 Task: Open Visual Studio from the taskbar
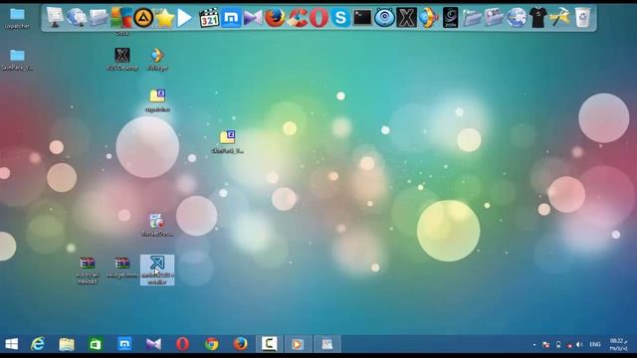(x=153, y=344)
